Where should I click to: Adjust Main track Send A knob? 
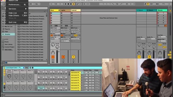pyautogui.click(x=53, y=45)
